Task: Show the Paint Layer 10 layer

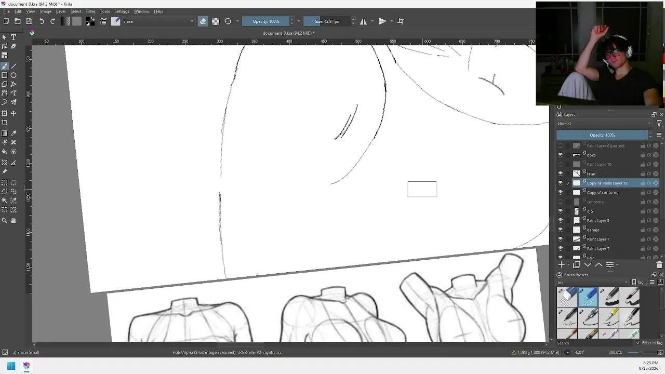Action: pyautogui.click(x=560, y=165)
